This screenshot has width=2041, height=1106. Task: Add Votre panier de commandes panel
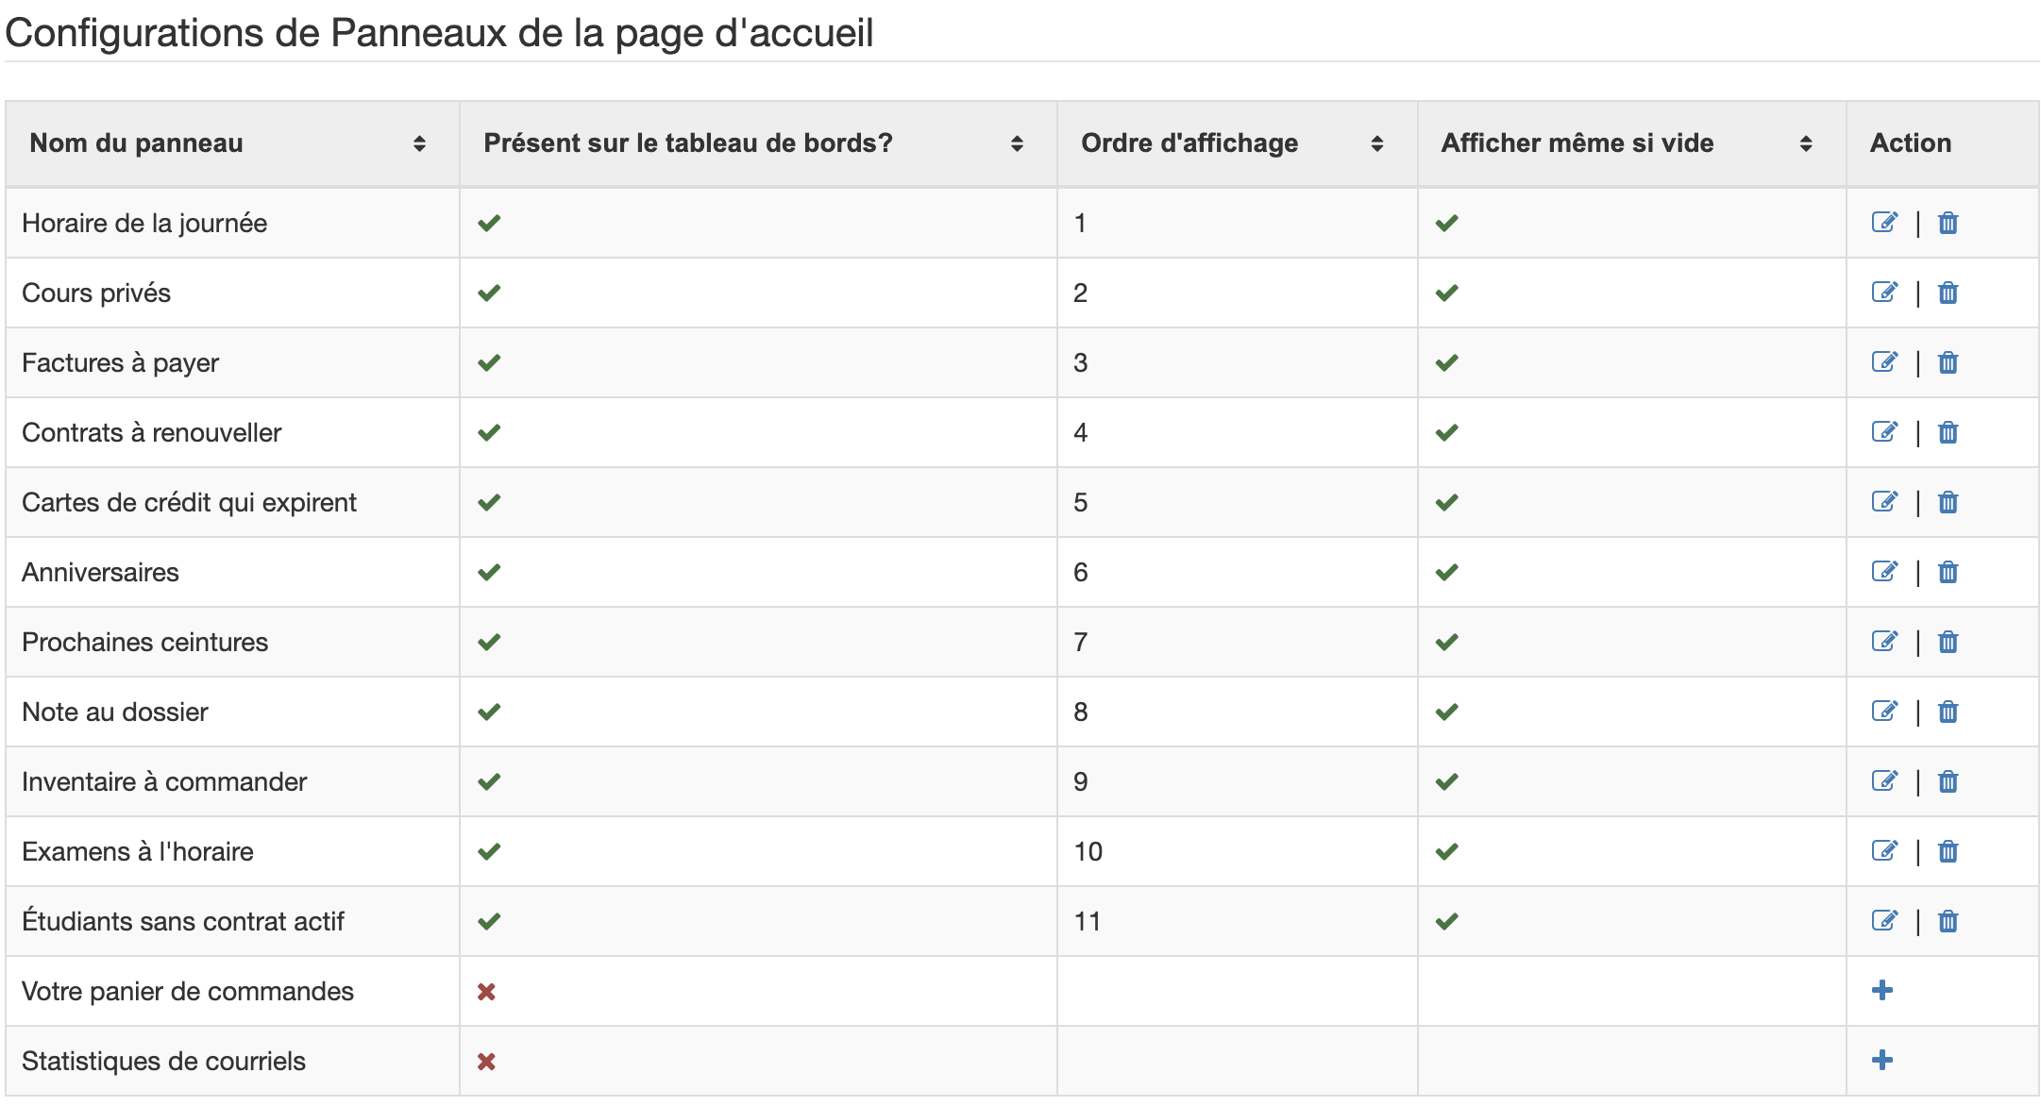(x=1881, y=990)
